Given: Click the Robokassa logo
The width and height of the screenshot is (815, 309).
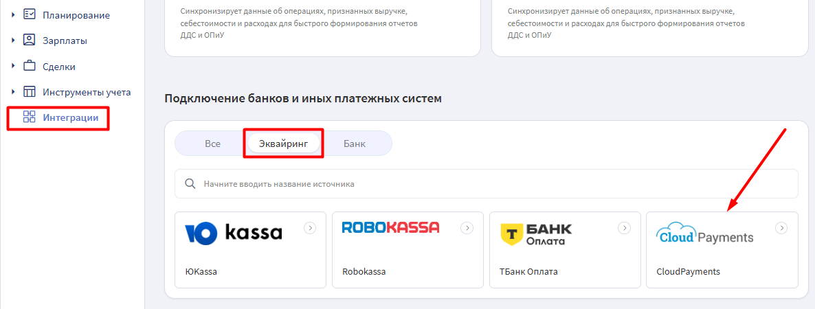Looking at the screenshot, I should pos(390,227).
